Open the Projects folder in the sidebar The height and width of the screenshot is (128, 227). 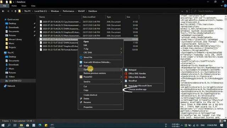pos(12,47)
